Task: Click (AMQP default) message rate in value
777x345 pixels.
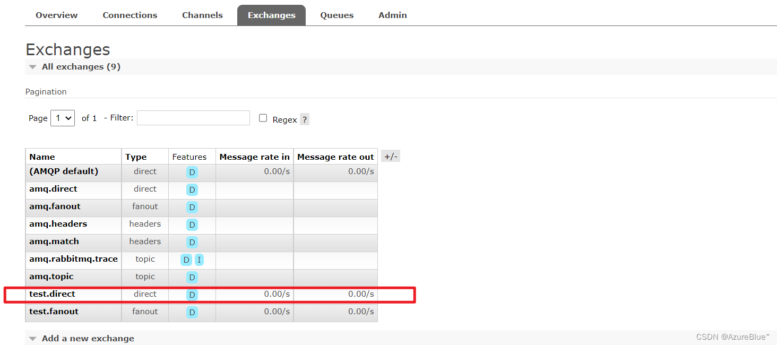Action: pos(277,171)
